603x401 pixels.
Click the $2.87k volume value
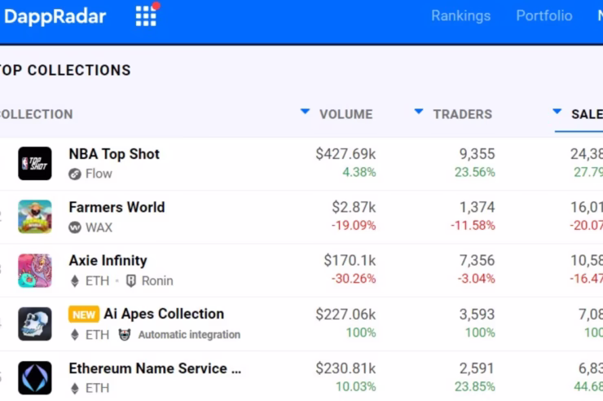coord(354,207)
